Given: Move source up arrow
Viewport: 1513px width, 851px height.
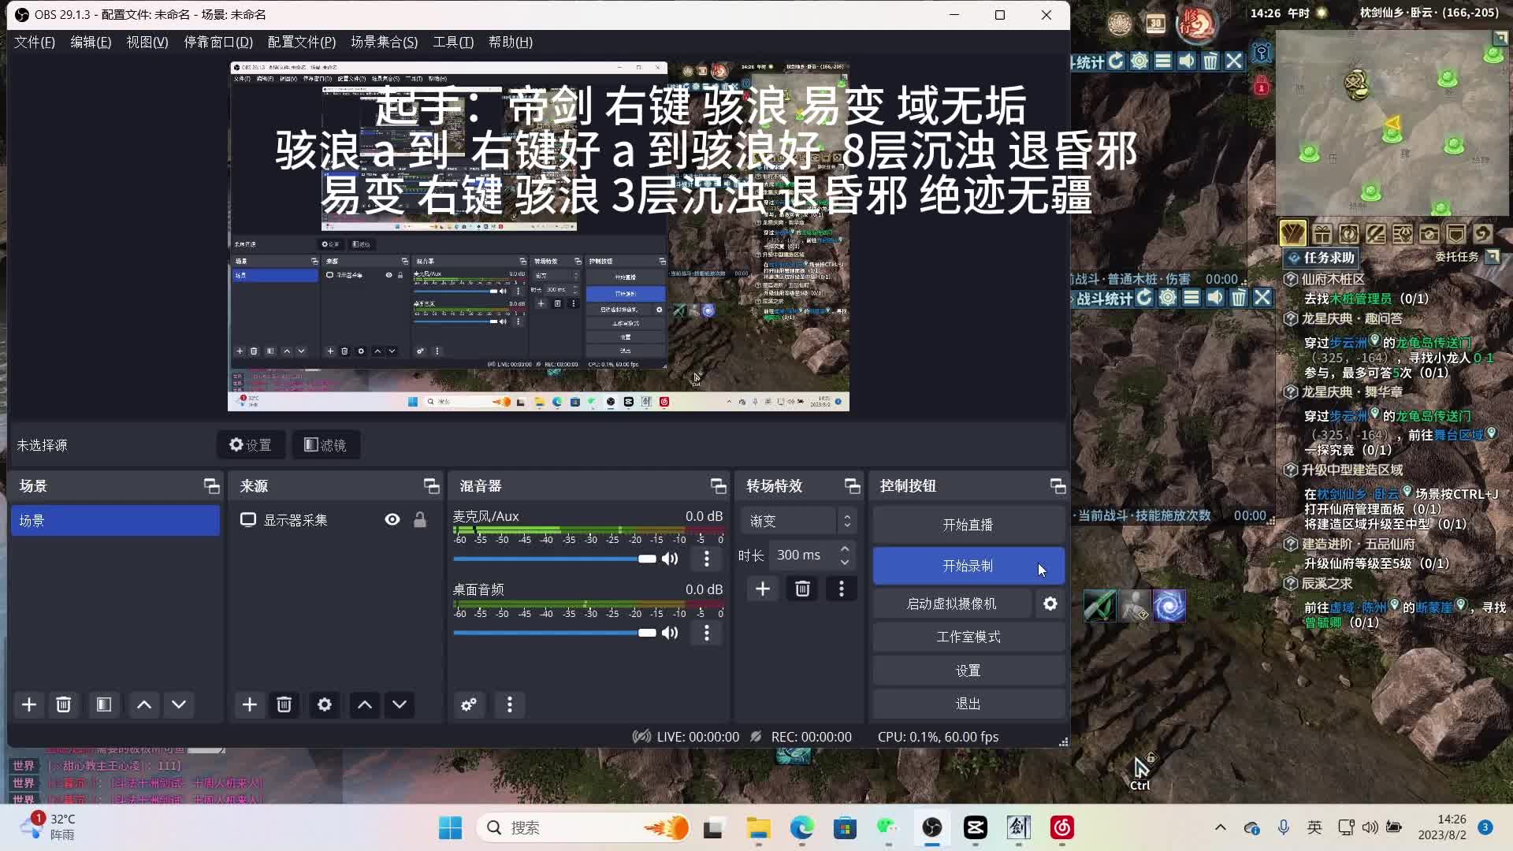Looking at the screenshot, I should click(x=365, y=704).
